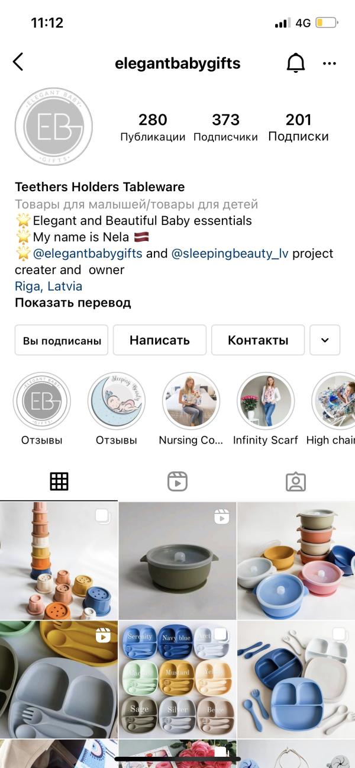Image resolution: width=355 pixels, height=768 pixels.
Task: Toggle the Вы подписаны follow button
Action: pos(62,340)
